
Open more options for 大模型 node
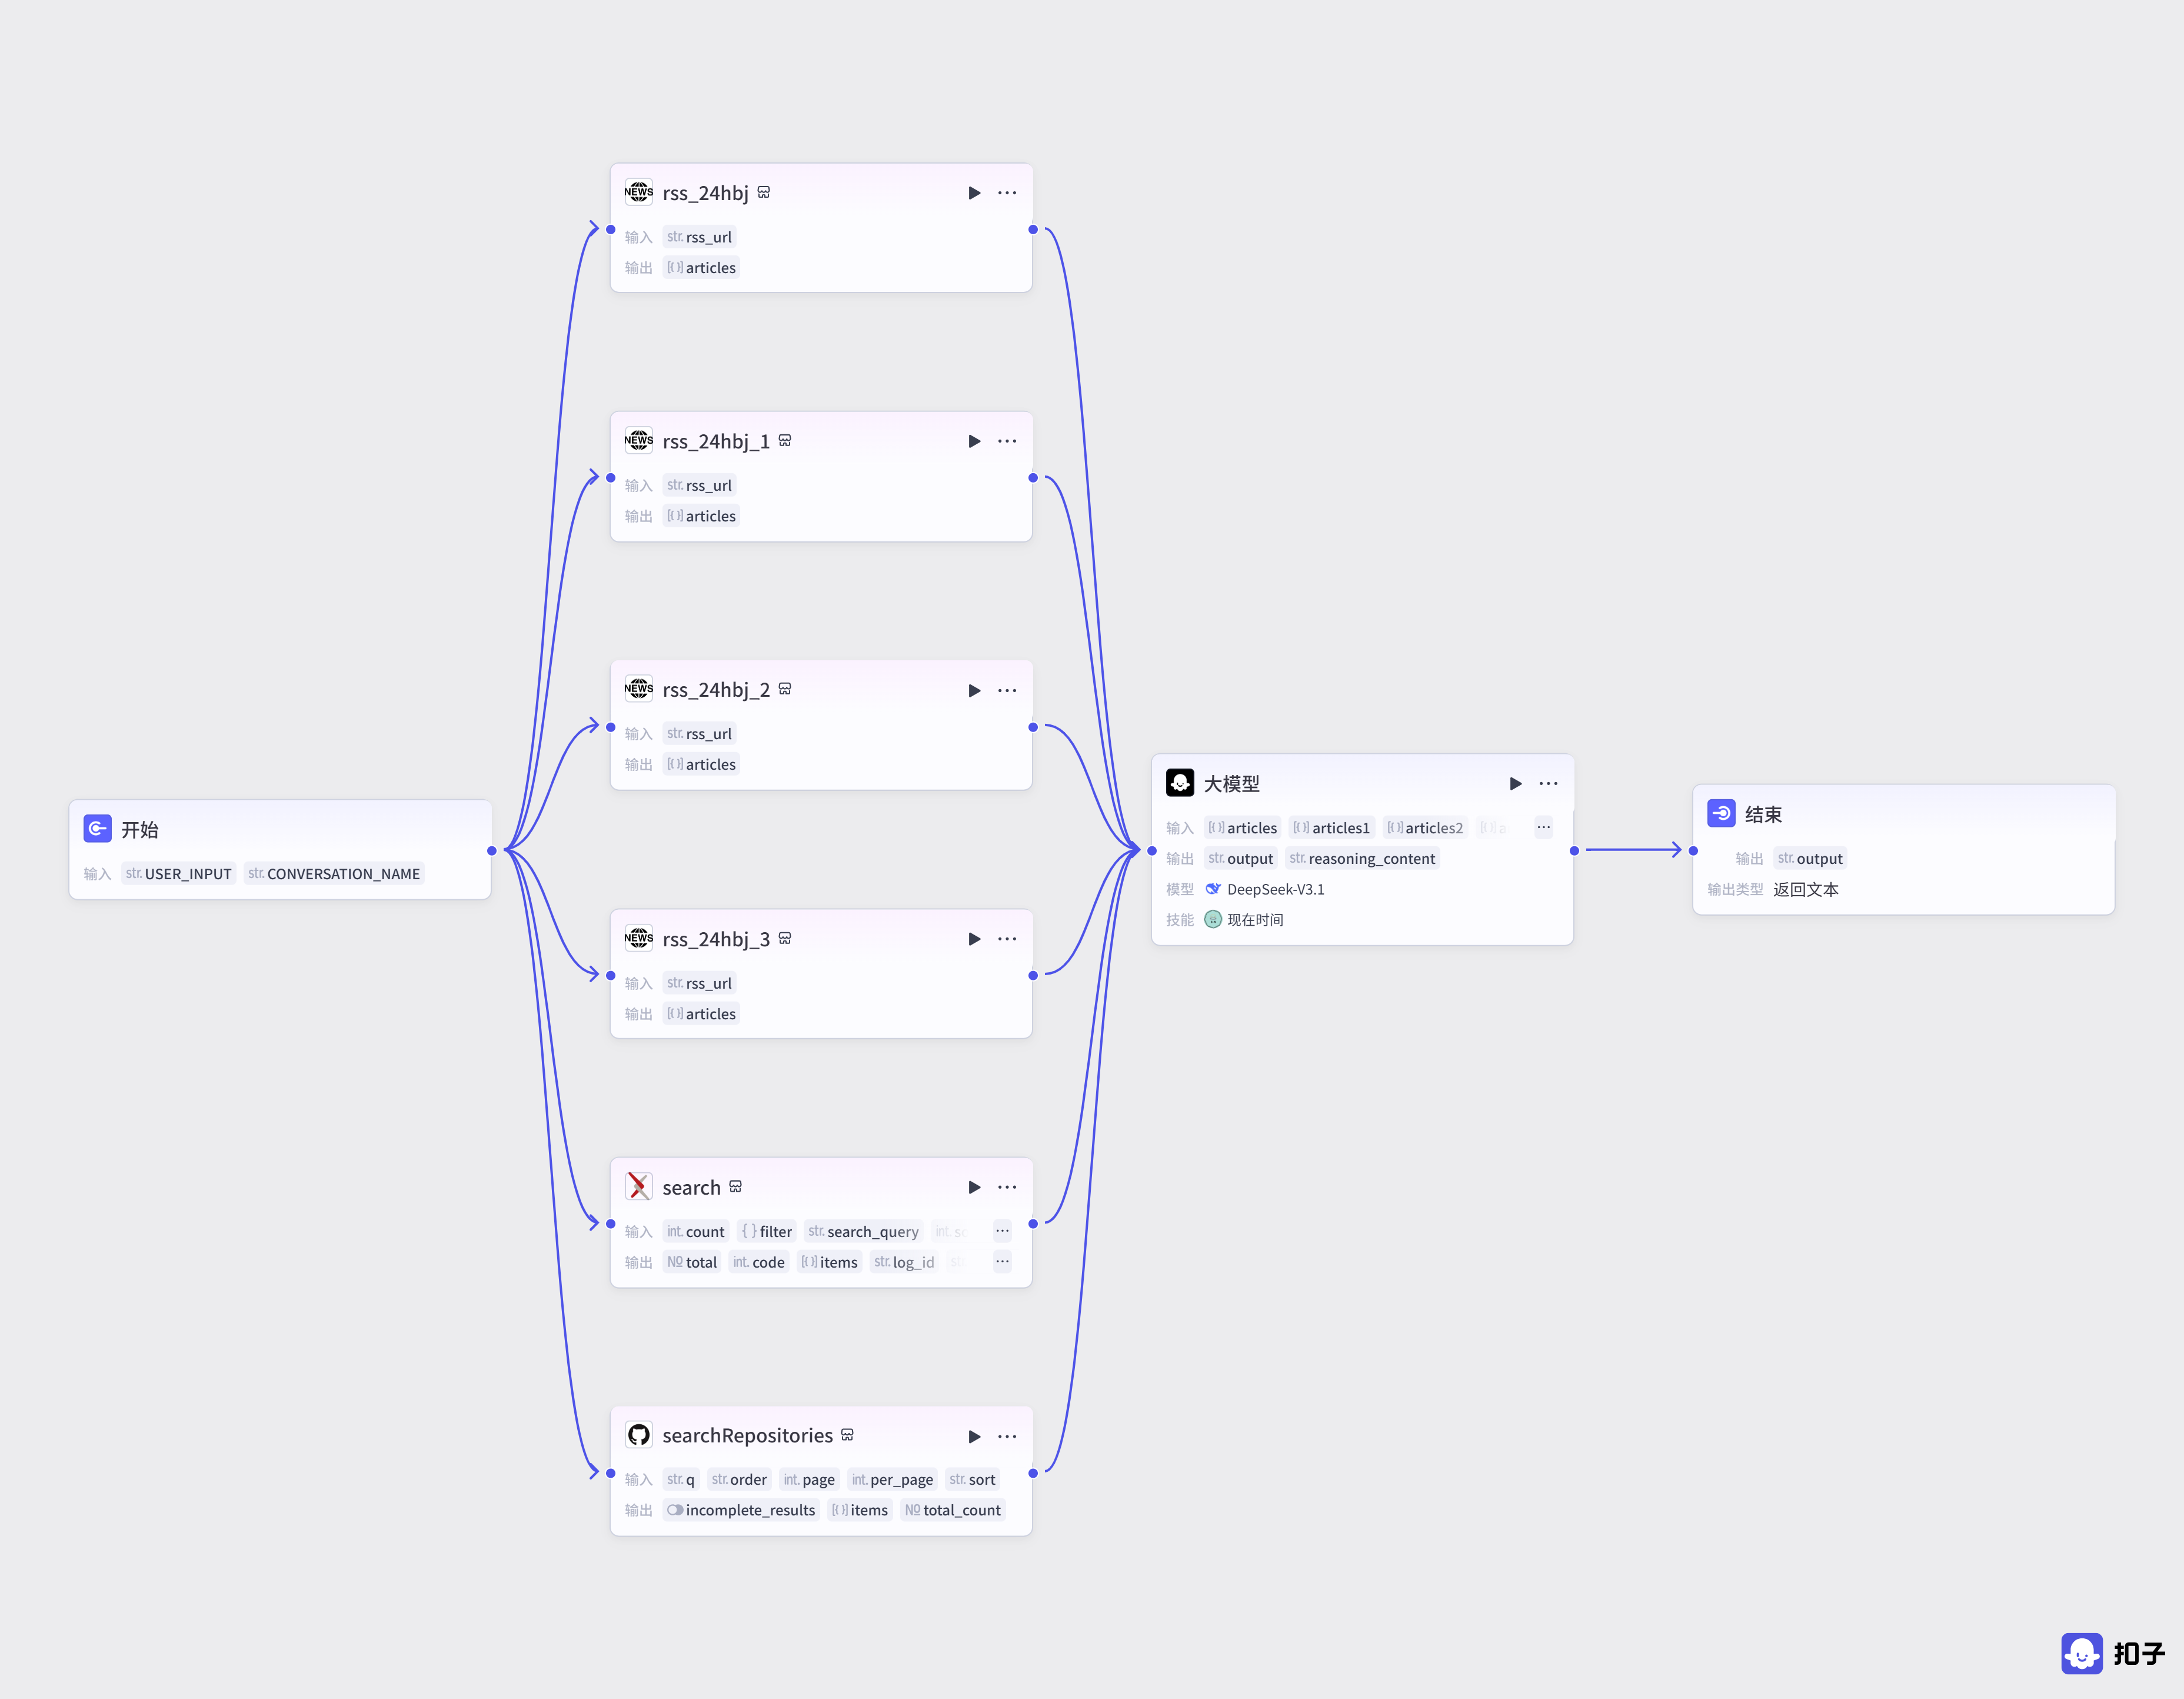click(x=1549, y=784)
